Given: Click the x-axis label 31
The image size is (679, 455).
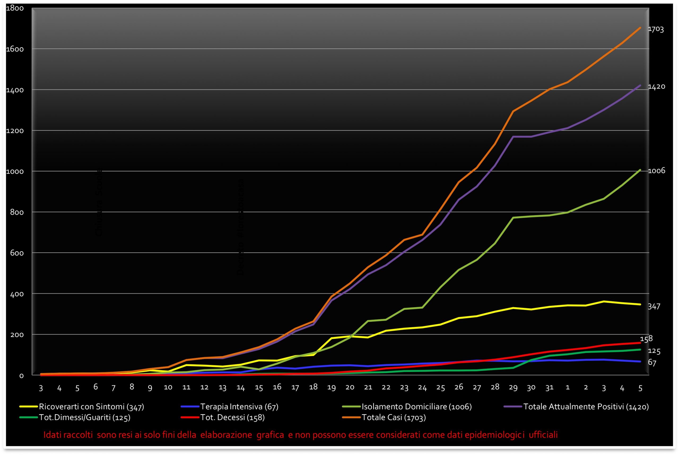Looking at the screenshot, I should click(x=549, y=387).
